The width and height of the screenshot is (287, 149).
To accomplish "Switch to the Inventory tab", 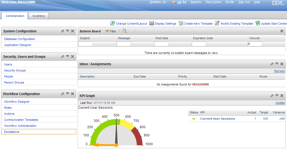I will [39, 16].
